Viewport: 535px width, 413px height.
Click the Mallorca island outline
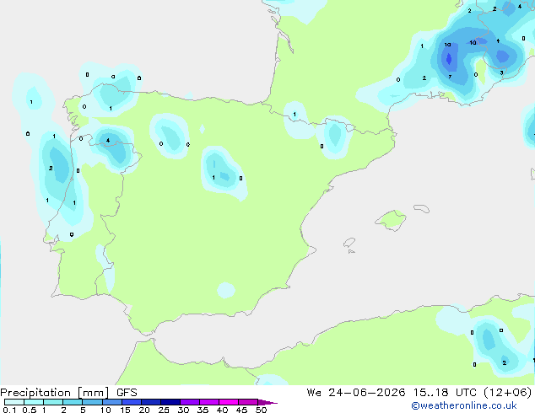tap(391, 220)
